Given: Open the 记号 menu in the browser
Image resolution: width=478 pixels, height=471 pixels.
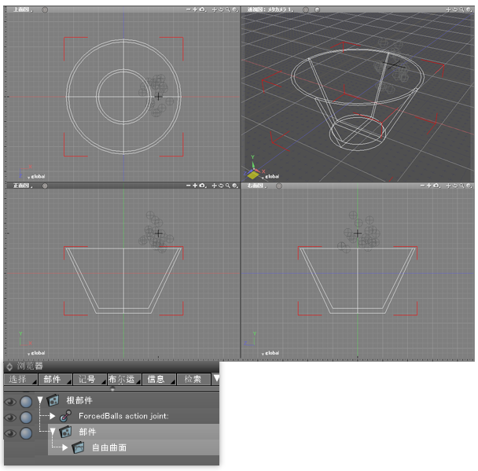Looking at the screenshot, I should click(90, 379).
